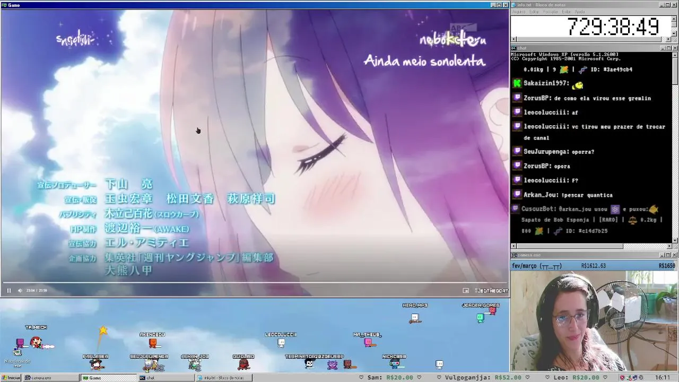Click the chat badge icon beside Arkan_Jou

[517, 195]
